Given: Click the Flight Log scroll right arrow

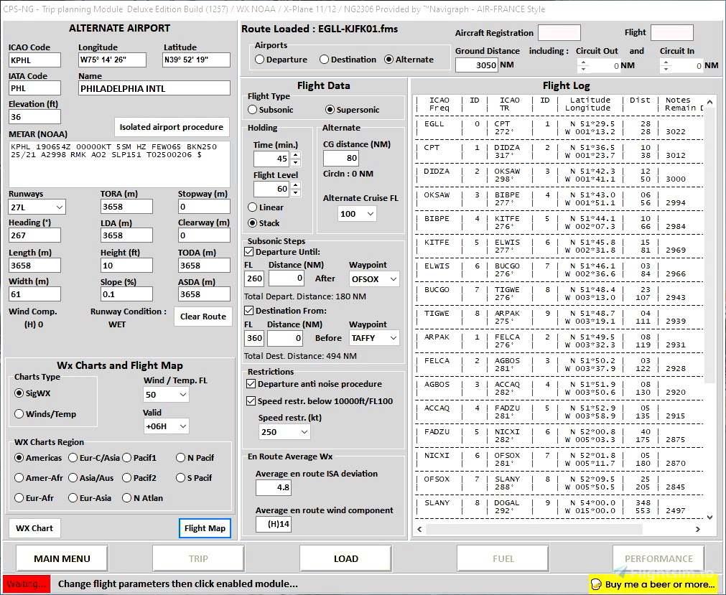Looking at the screenshot, I should pyautogui.click(x=698, y=529).
